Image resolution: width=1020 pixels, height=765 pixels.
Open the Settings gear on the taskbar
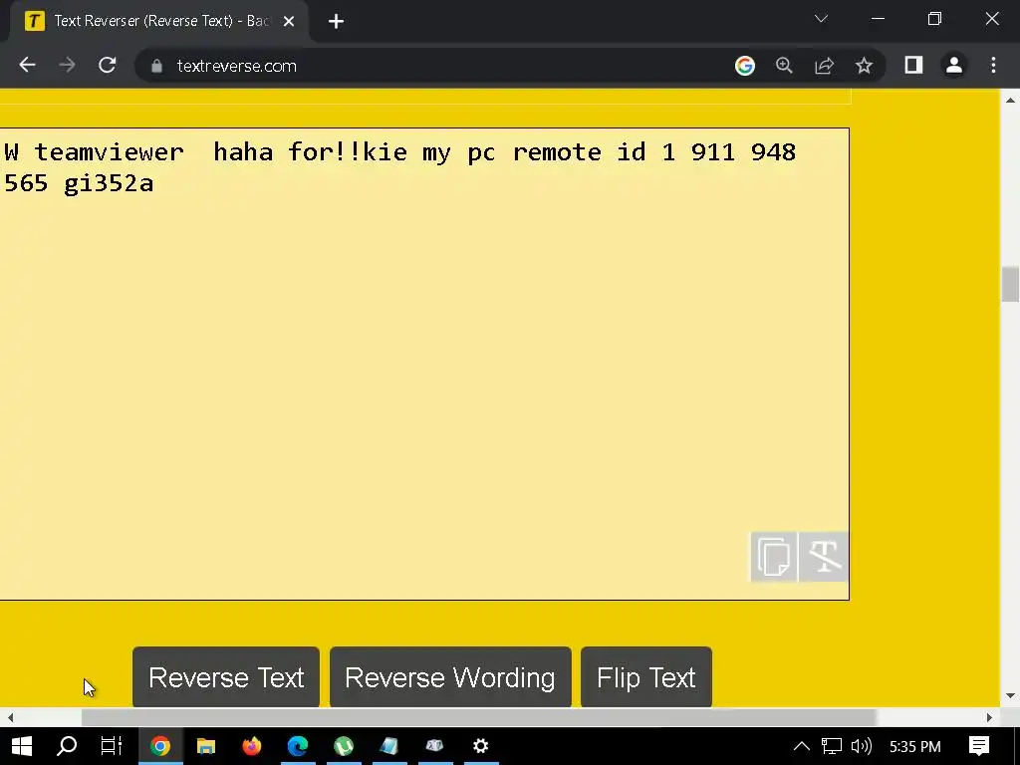pyautogui.click(x=481, y=745)
